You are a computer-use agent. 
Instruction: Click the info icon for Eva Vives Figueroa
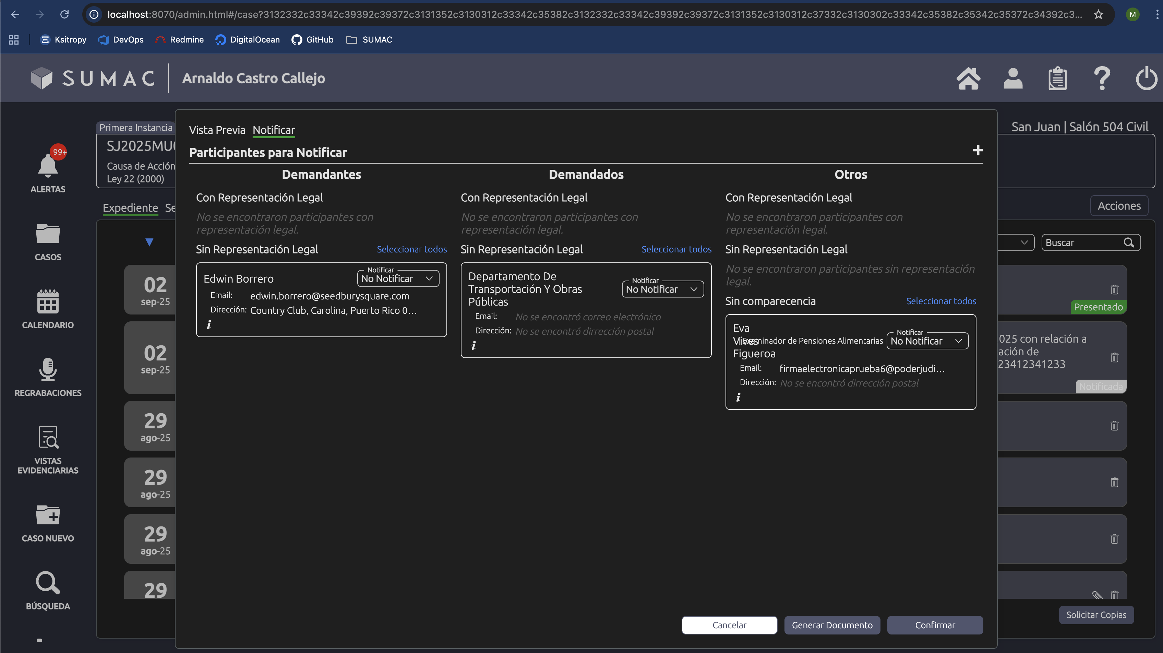738,397
